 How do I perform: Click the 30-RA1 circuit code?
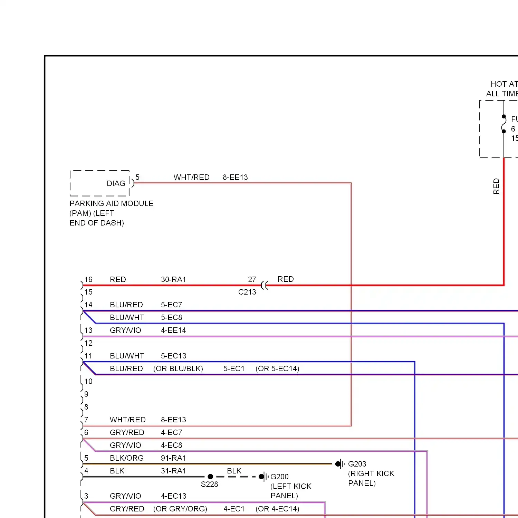point(173,279)
